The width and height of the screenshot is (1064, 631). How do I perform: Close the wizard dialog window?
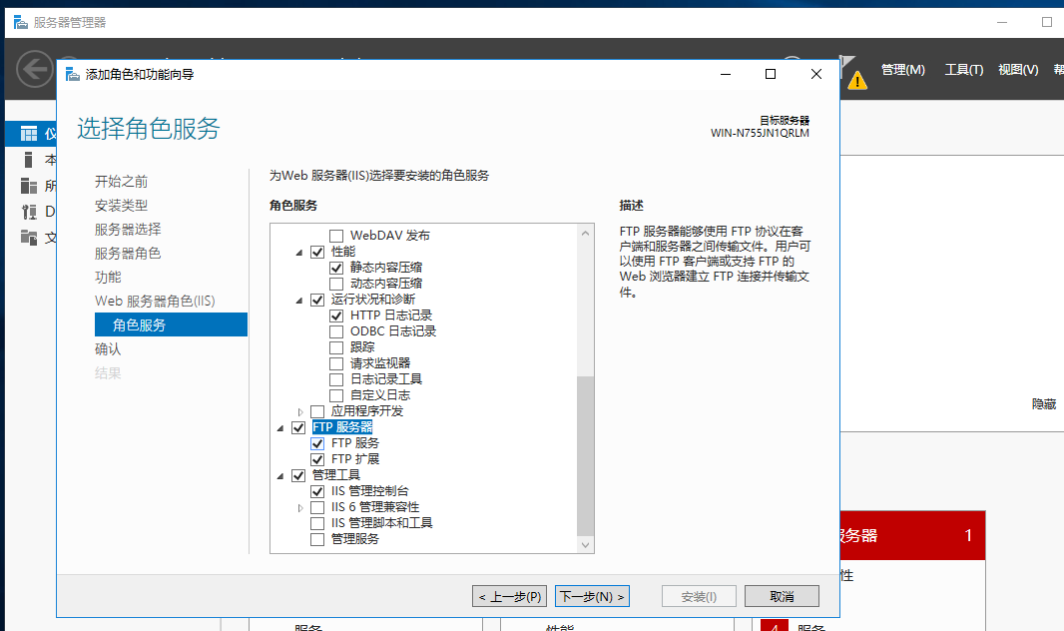[816, 74]
